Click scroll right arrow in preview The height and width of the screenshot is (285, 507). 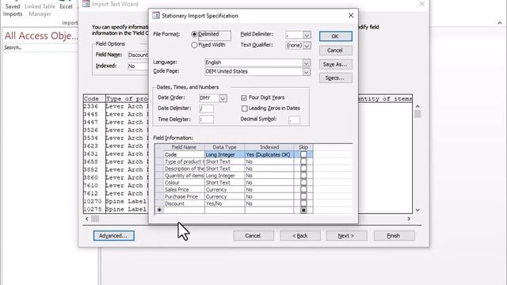(409, 218)
